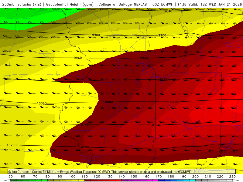This screenshot has width=243, height=182.
Task: Click the right arrow end of color scale
Action: click(x=236, y=180)
